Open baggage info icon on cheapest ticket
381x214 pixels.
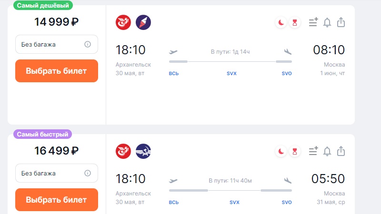[88, 44]
